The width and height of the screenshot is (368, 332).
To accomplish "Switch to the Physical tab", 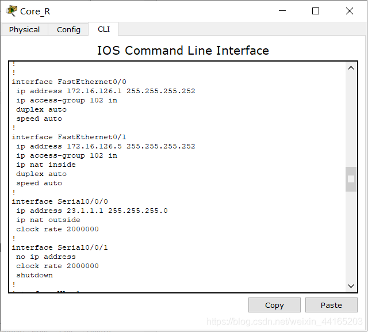I will point(24,29).
